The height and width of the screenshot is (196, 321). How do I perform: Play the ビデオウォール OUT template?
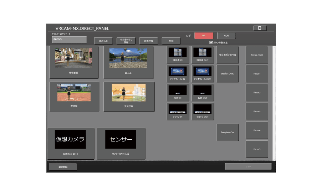click(203, 73)
